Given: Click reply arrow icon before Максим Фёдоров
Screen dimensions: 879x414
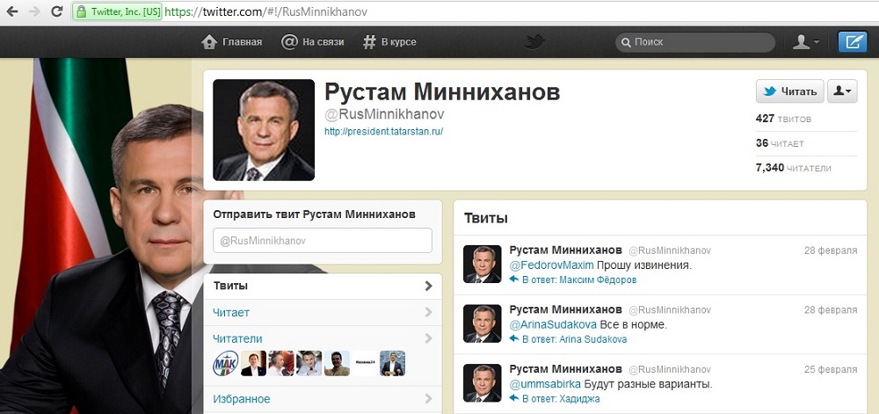Looking at the screenshot, I should tap(514, 279).
